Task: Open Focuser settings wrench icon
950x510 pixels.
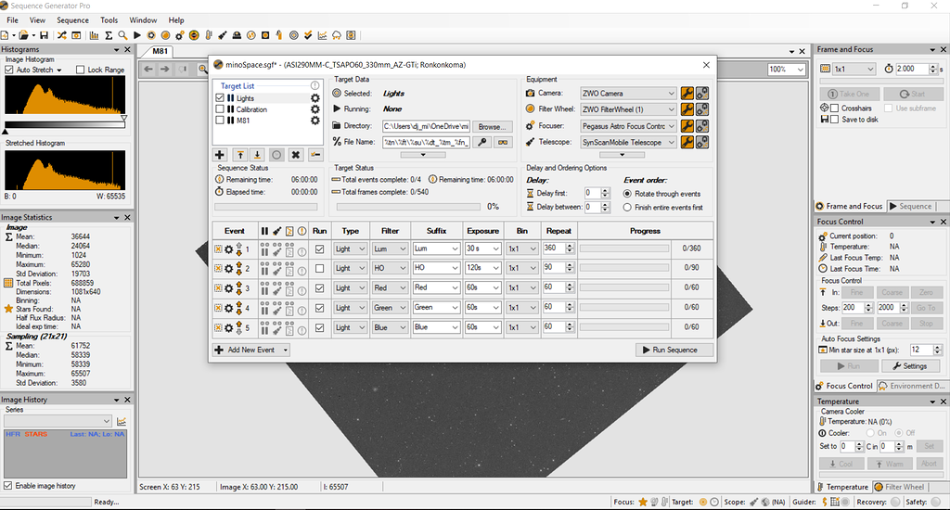Action: click(x=687, y=126)
